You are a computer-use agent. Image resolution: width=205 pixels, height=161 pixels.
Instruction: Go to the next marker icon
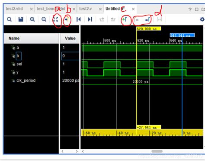[x=148, y=19]
